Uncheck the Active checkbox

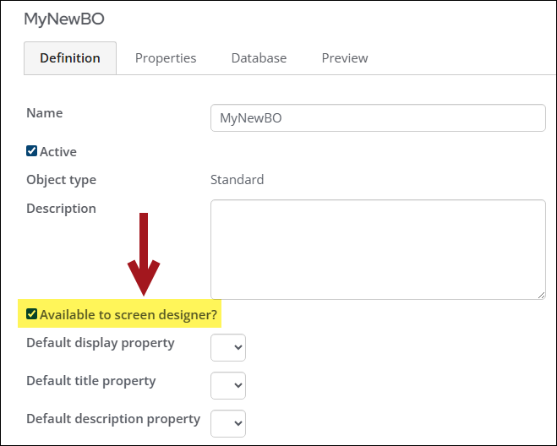[x=32, y=151]
